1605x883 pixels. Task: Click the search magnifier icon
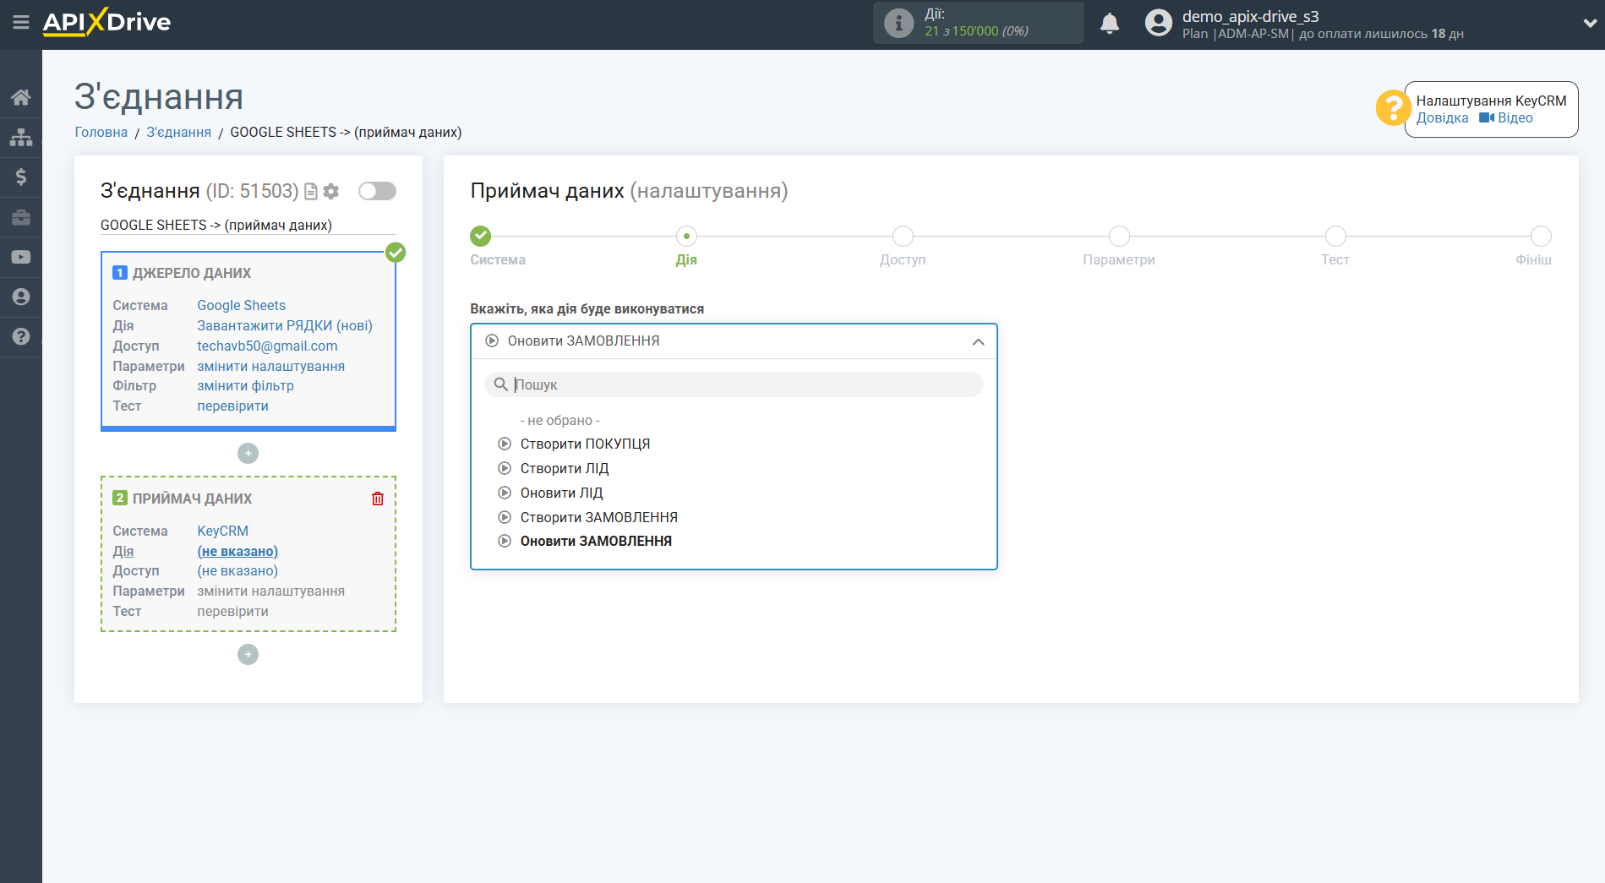click(x=500, y=384)
